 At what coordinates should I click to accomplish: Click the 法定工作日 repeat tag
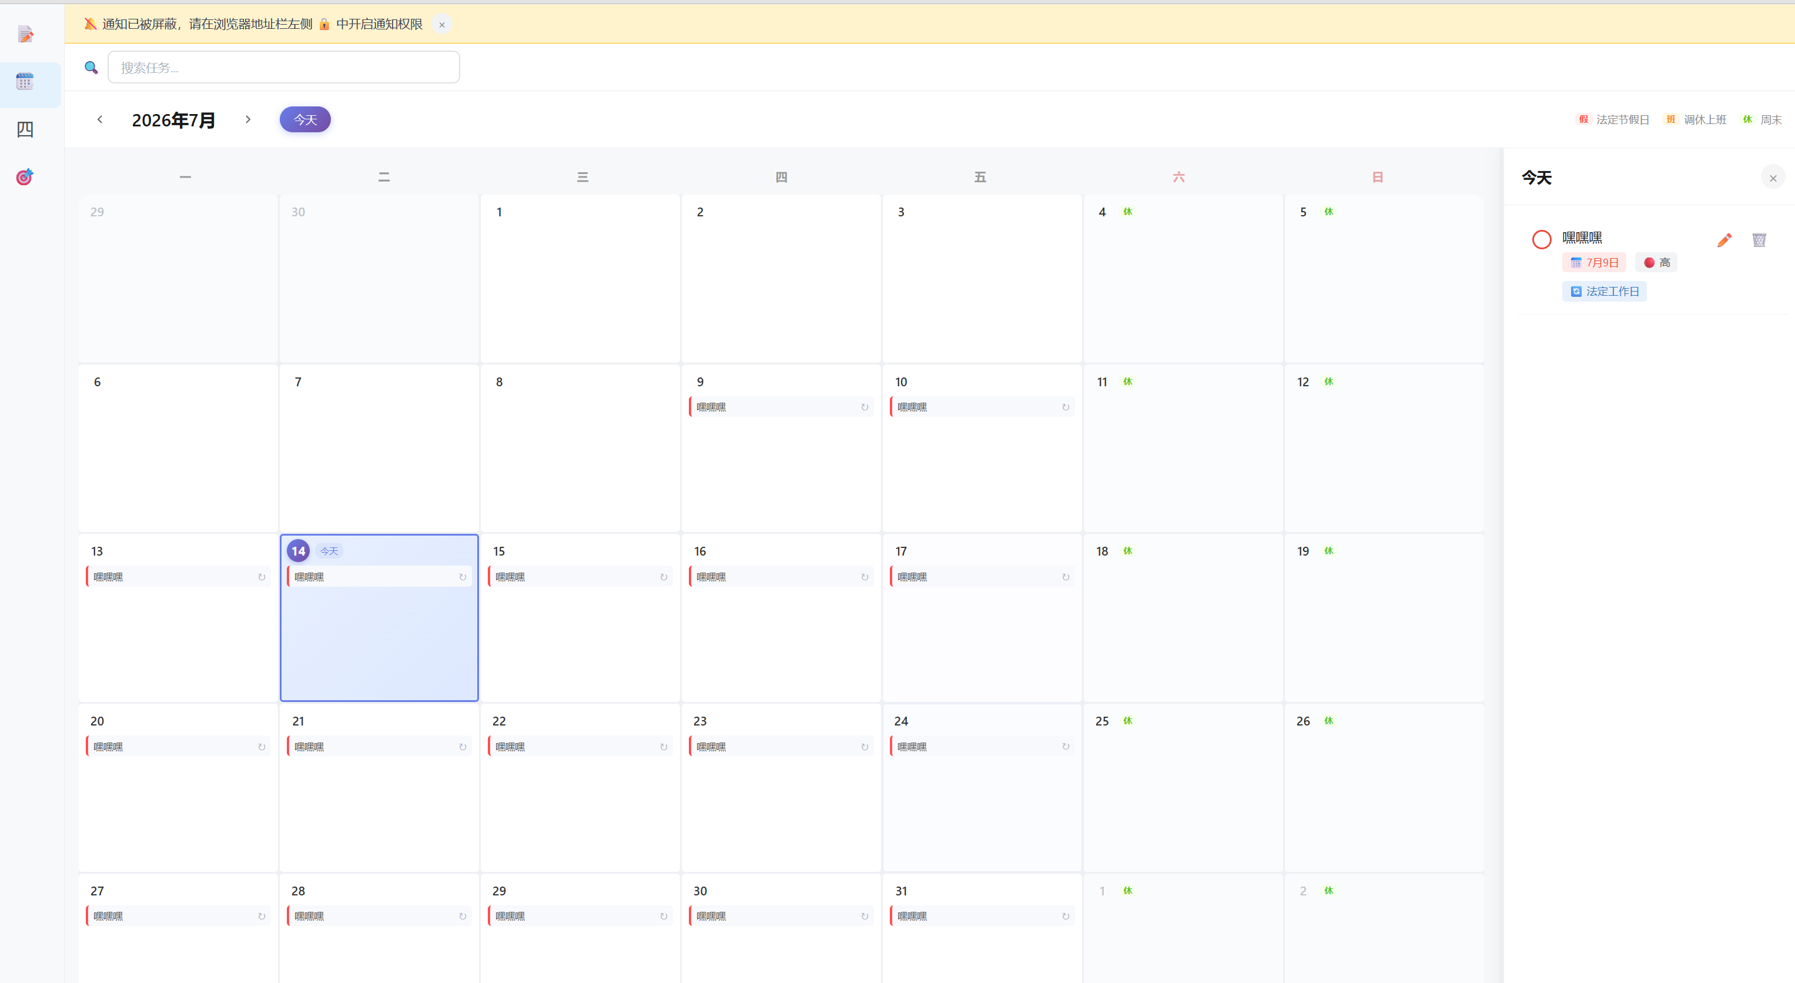point(1604,292)
